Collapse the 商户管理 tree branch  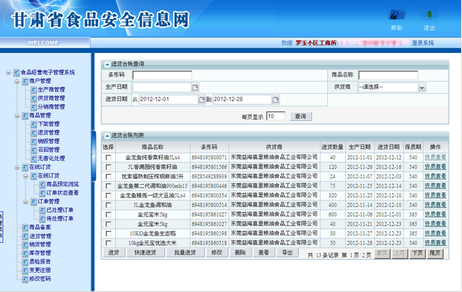point(17,81)
